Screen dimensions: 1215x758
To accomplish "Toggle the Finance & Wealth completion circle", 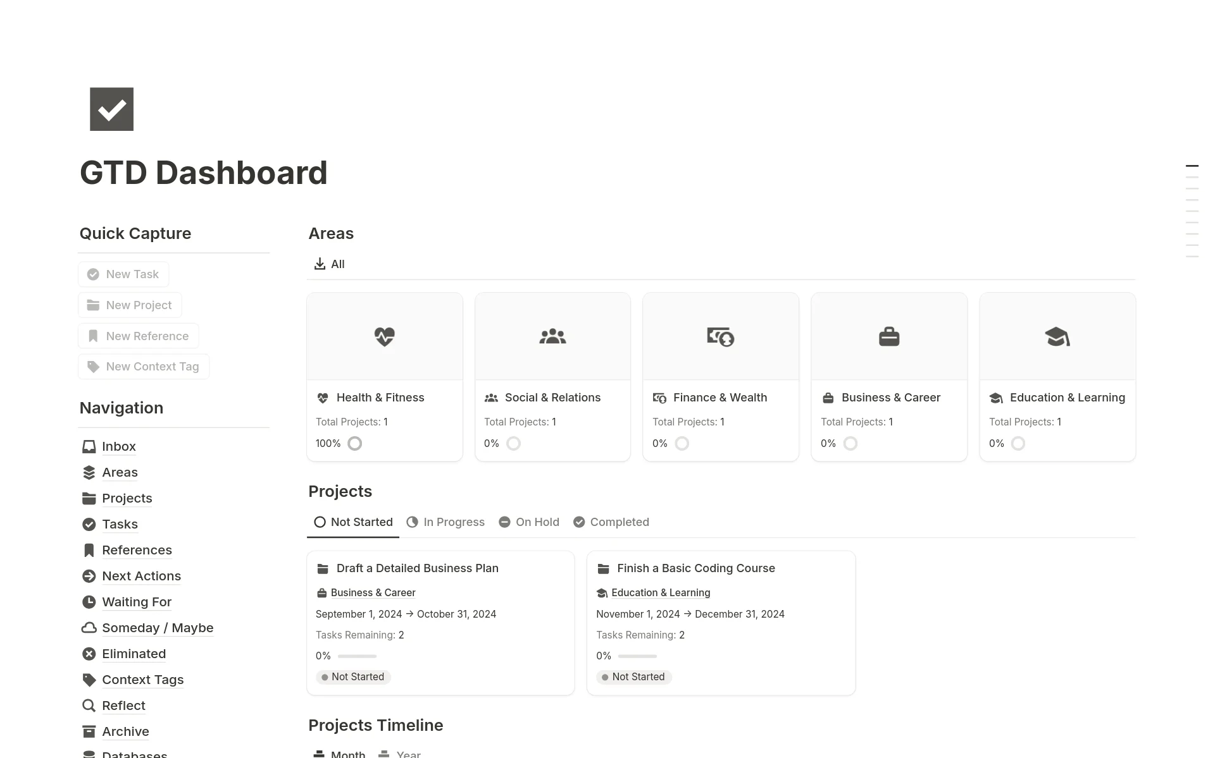I will point(682,444).
